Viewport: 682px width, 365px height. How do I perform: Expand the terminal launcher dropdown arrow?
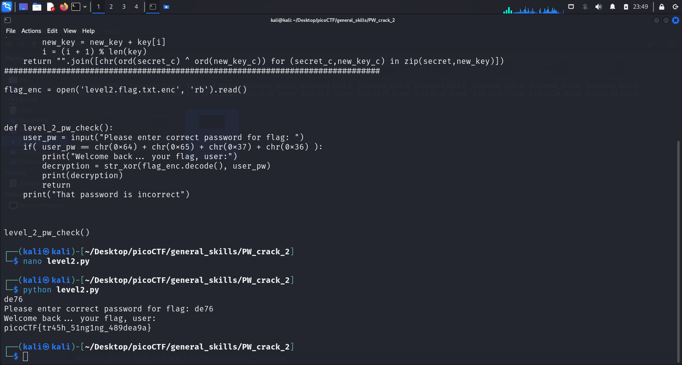pos(85,7)
